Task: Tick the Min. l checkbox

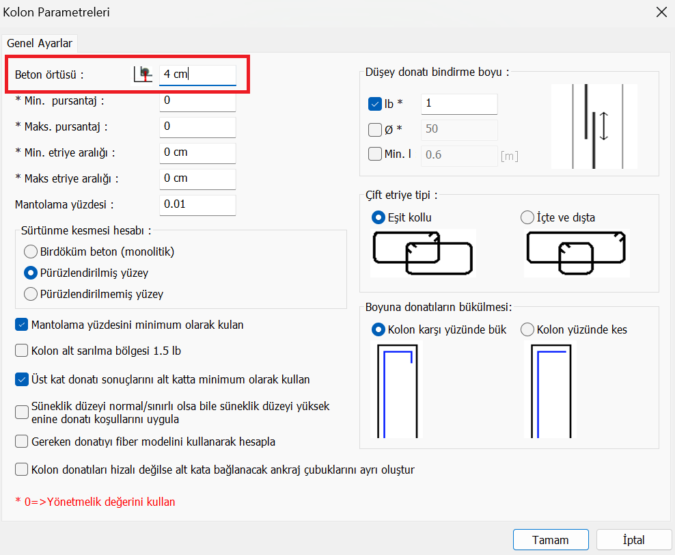Action: [374, 154]
